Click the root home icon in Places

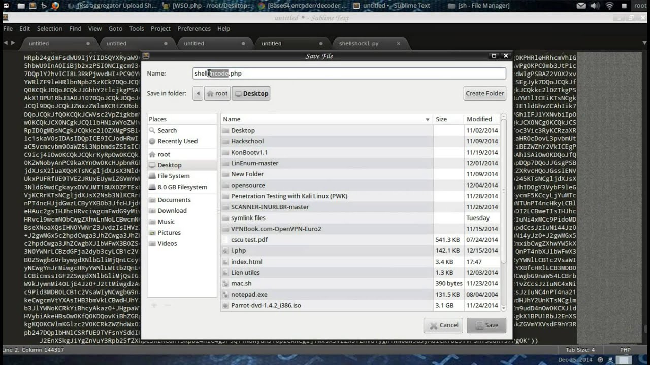pos(152,154)
